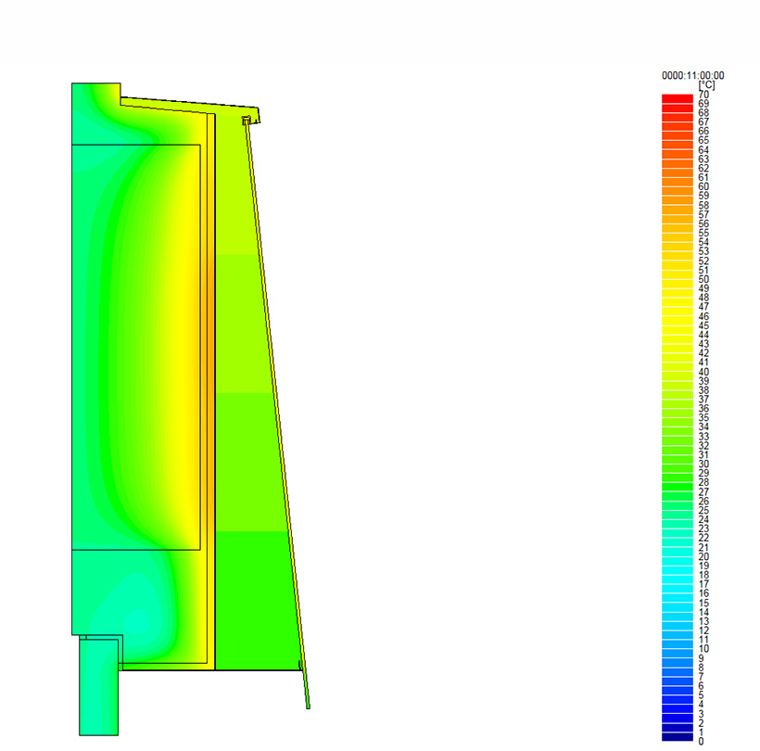Select the green 30 degree legend band
The width and height of the screenshot is (760, 751).
click(678, 464)
